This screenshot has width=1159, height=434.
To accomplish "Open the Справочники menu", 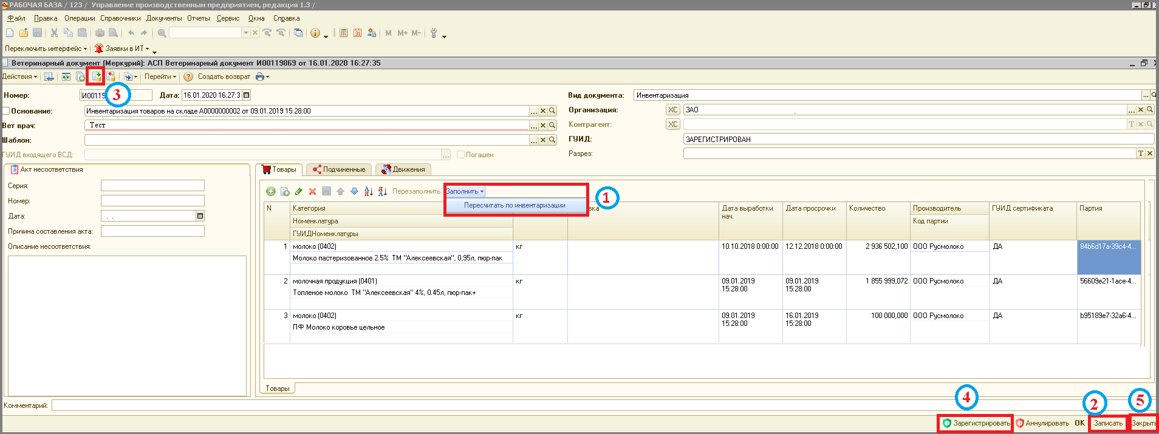I will coord(120,18).
